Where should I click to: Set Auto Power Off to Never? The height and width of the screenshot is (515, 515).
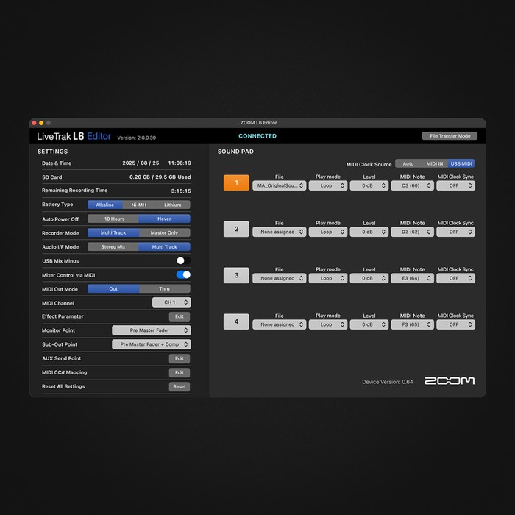point(164,219)
